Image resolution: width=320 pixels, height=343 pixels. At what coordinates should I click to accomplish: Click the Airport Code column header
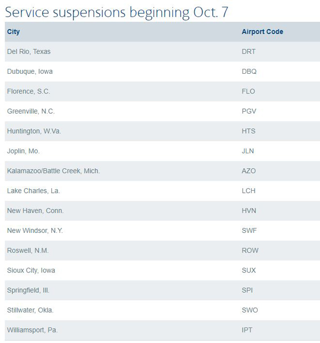tap(262, 32)
